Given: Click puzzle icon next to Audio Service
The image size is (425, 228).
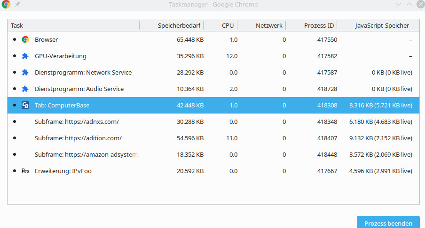Looking at the screenshot, I should [x=25, y=89].
